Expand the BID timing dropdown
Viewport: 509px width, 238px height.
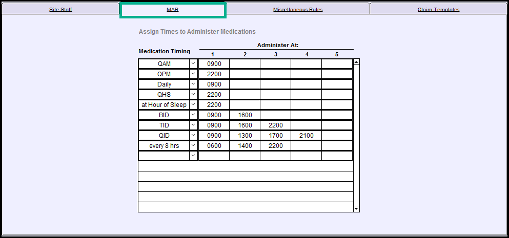coord(193,115)
